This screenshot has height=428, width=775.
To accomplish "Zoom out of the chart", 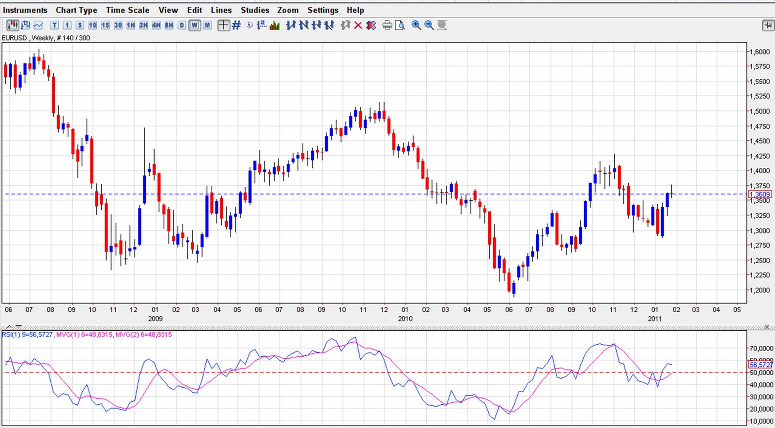I will click(429, 25).
